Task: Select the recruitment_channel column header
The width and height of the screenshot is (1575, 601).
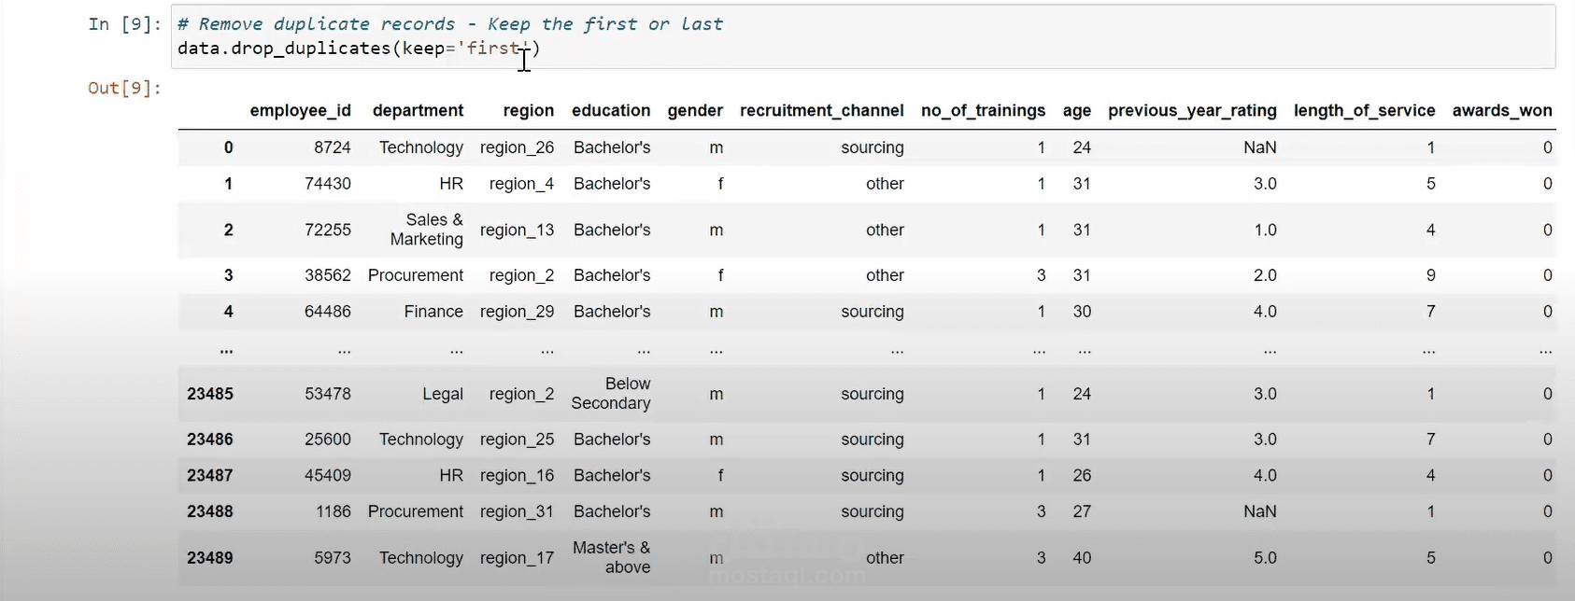Action: pos(821,110)
